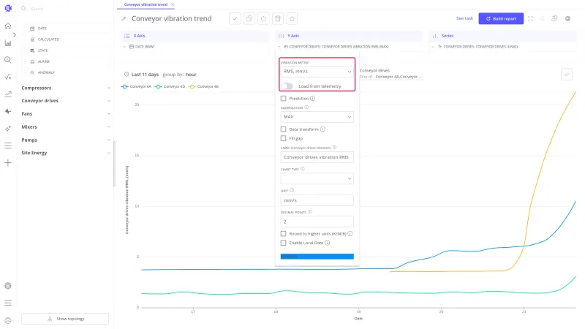Click the chart-type trend icon above the chart
Screen dimensions: 585x329
567,75
